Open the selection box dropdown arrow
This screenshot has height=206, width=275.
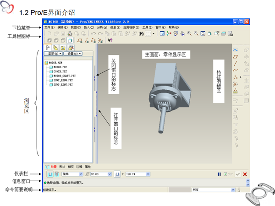tap(154, 33)
